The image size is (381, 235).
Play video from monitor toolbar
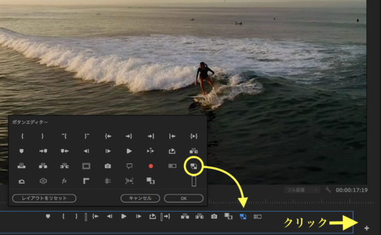[x=124, y=216]
